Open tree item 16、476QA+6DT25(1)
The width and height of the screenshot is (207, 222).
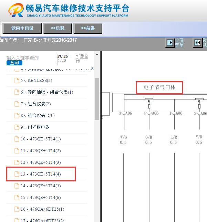[42, 209]
